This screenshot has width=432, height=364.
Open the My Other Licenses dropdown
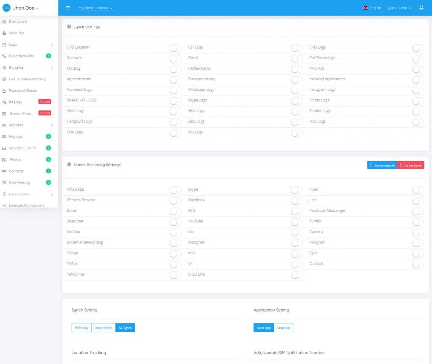tap(96, 8)
